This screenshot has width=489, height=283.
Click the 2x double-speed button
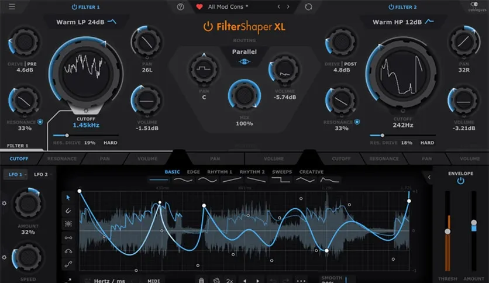click(230, 281)
